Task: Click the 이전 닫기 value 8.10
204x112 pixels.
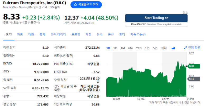Action: [46, 48]
